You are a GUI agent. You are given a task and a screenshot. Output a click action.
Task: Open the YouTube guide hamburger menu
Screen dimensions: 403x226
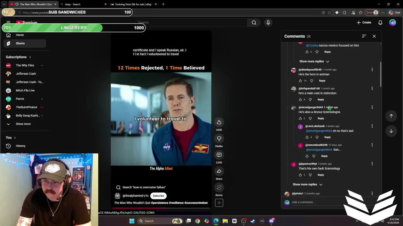(x=8, y=22)
